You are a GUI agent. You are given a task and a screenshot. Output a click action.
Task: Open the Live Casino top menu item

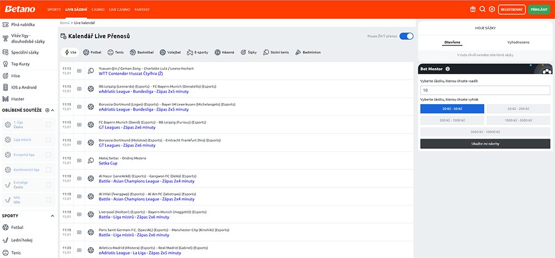[x=120, y=9]
